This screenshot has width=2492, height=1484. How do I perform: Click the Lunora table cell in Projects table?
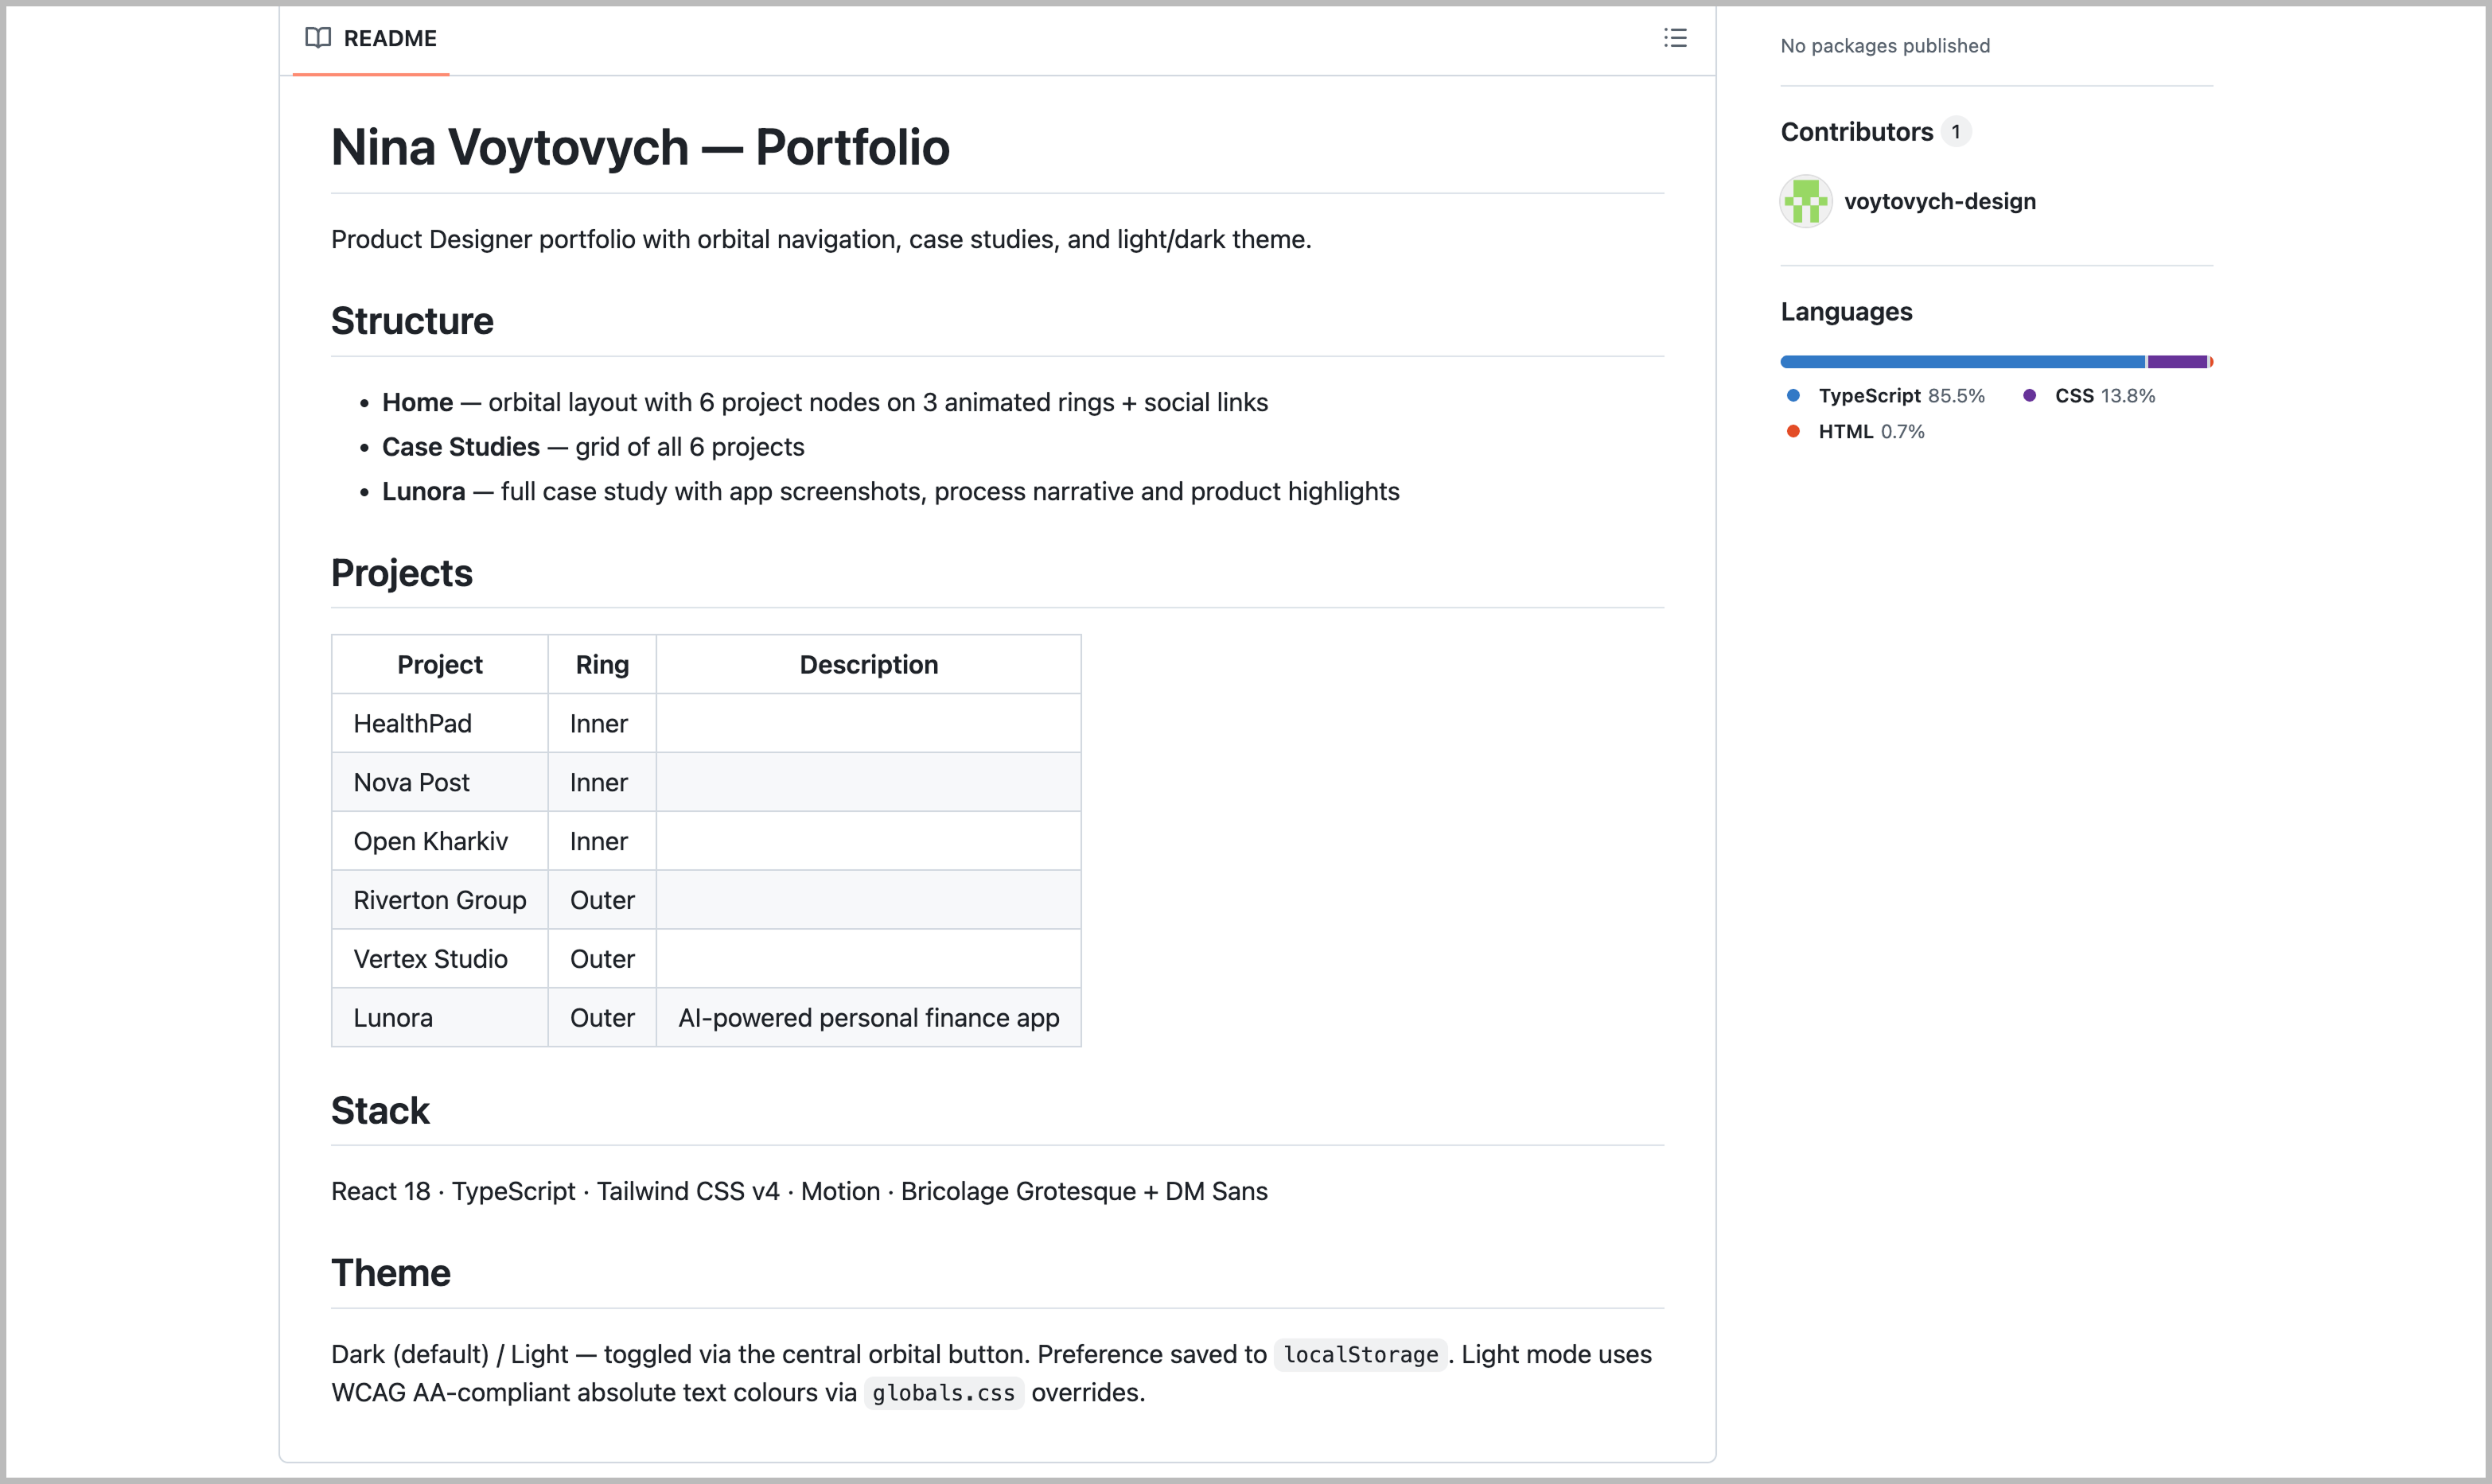[439, 1019]
